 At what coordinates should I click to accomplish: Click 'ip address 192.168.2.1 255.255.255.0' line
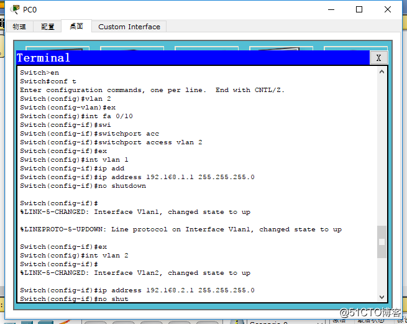click(x=137, y=290)
